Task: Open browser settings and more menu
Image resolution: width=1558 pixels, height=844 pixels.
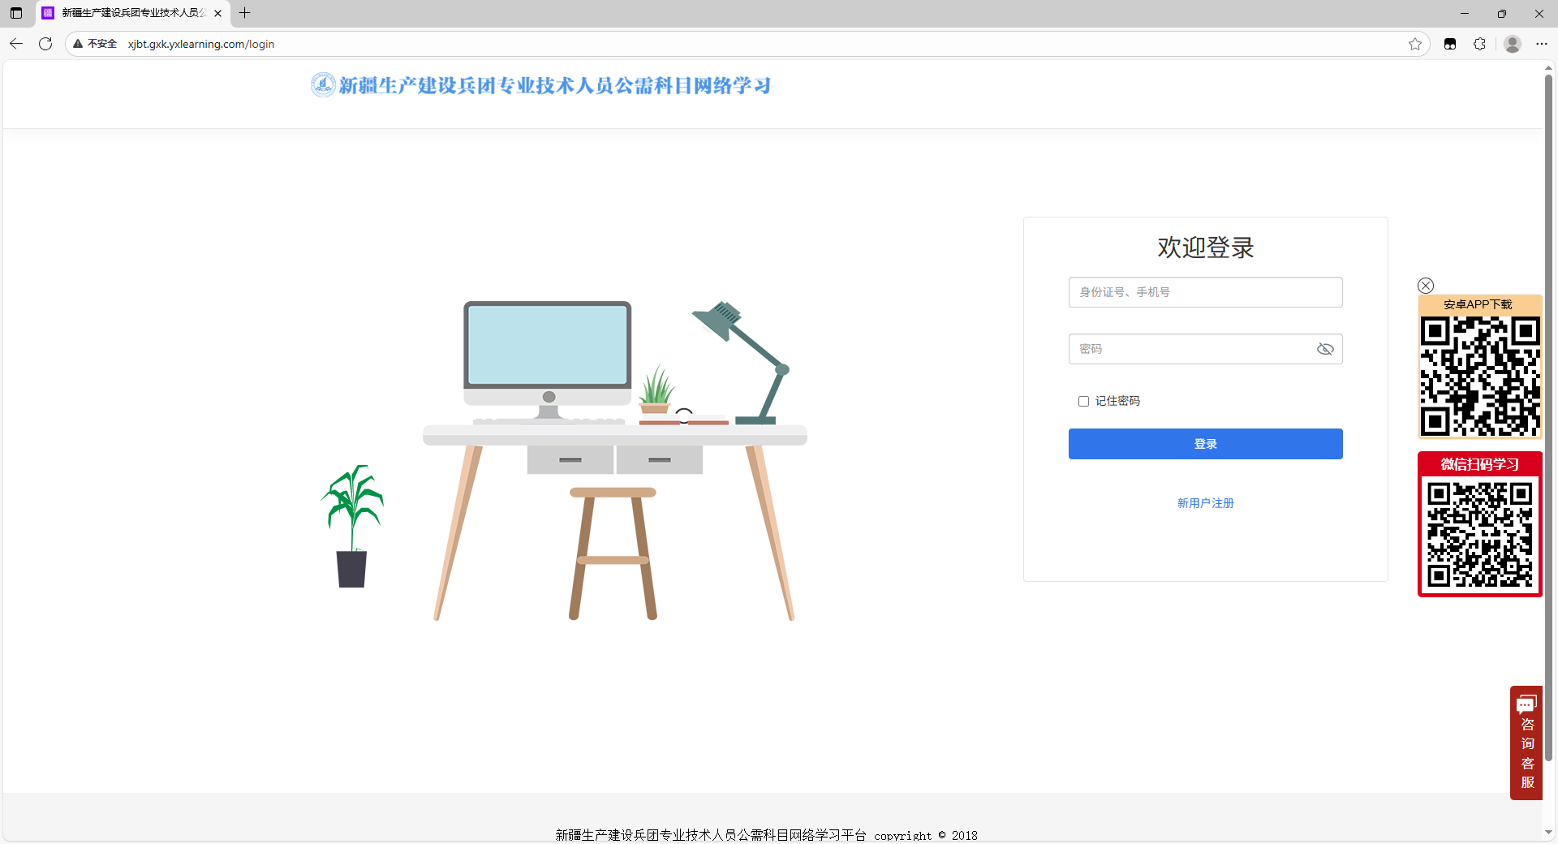Action: [1542, 44]
